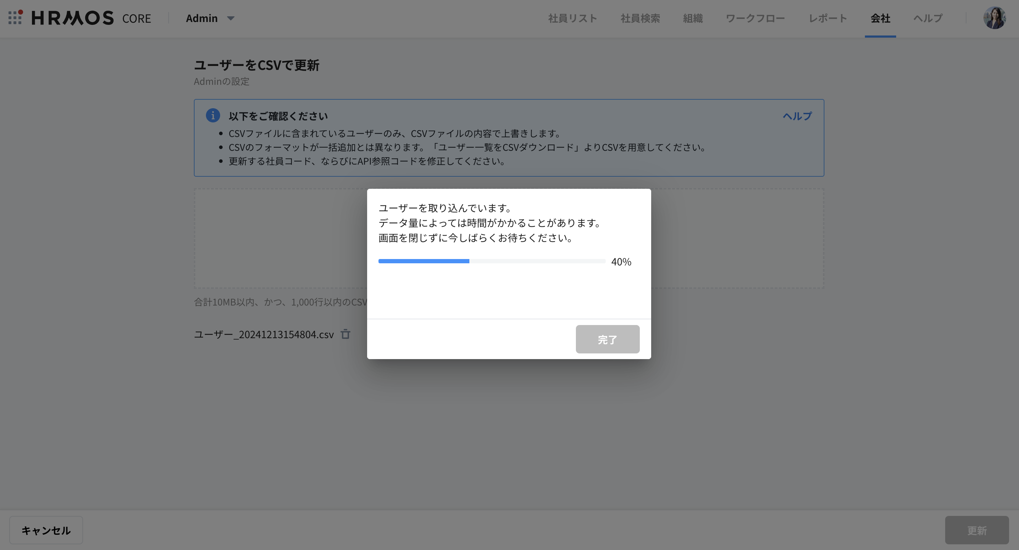This screenshot has width=1019, height=550.
Task: Open 社員検索 from the top navigation
Action: 640,18
